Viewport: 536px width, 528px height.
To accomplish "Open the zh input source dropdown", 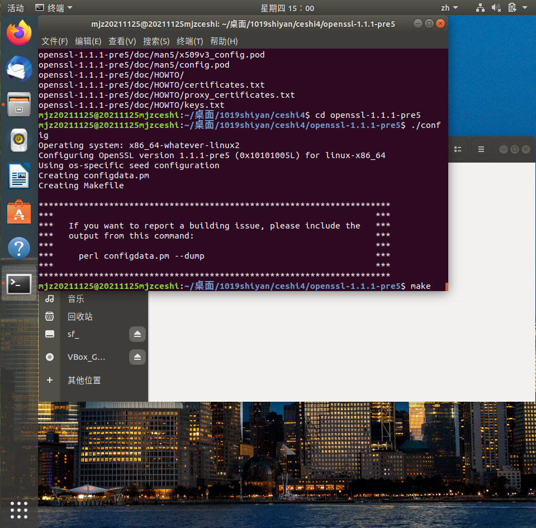I will 449,8.
